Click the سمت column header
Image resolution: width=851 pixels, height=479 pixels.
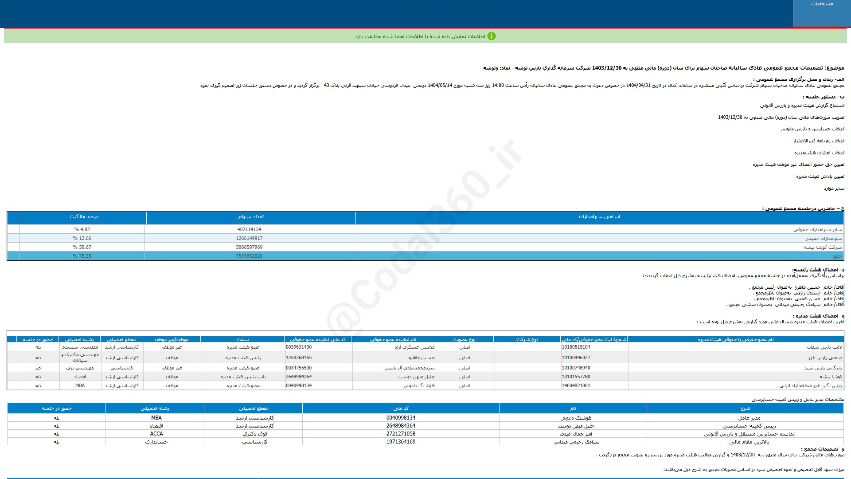tap(242, 339)
